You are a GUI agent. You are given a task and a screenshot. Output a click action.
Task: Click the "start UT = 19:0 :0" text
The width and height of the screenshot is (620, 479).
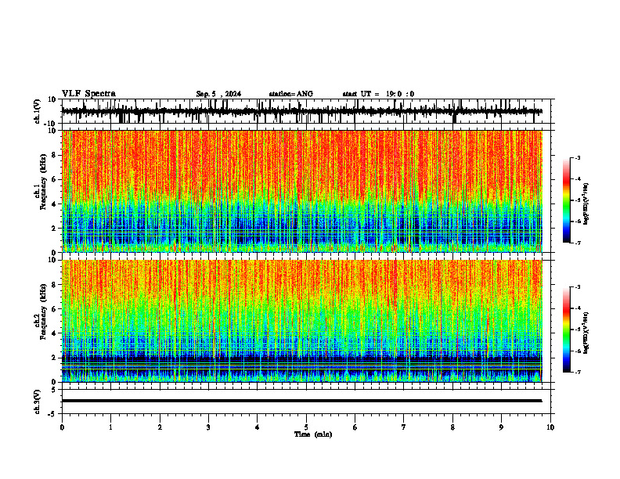pos(378,94)
